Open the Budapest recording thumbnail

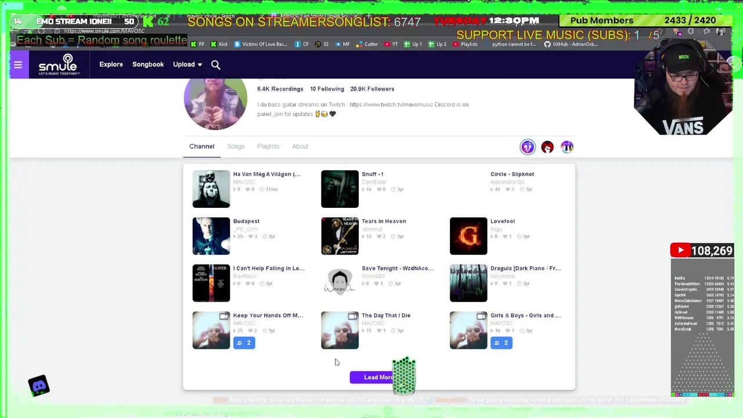click(x=211, y=236)
